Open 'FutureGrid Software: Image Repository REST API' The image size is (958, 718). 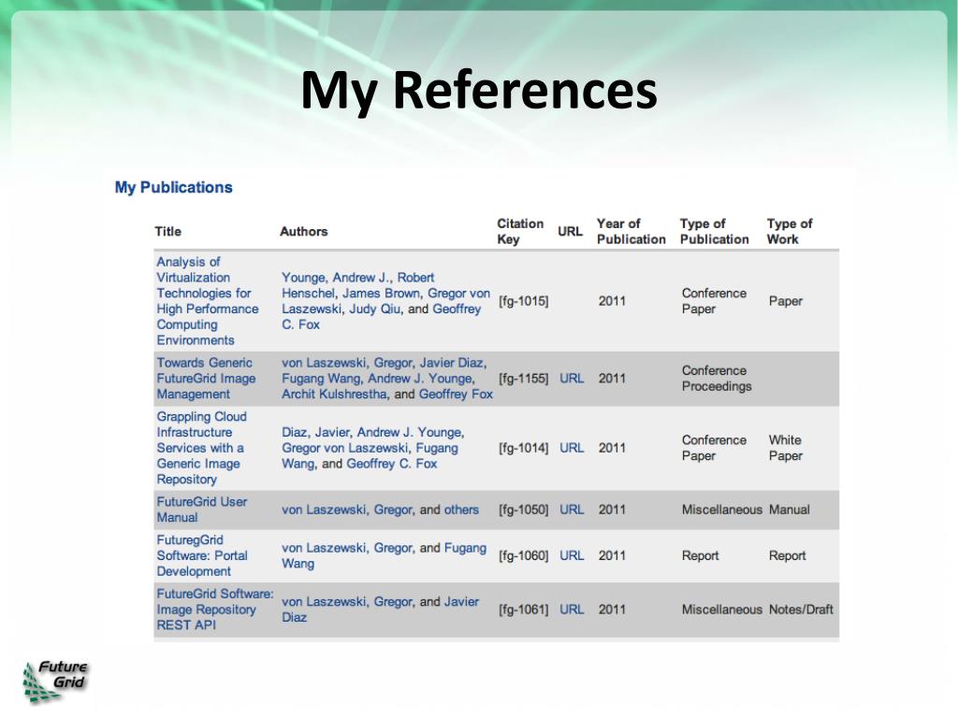click(215, 610)
